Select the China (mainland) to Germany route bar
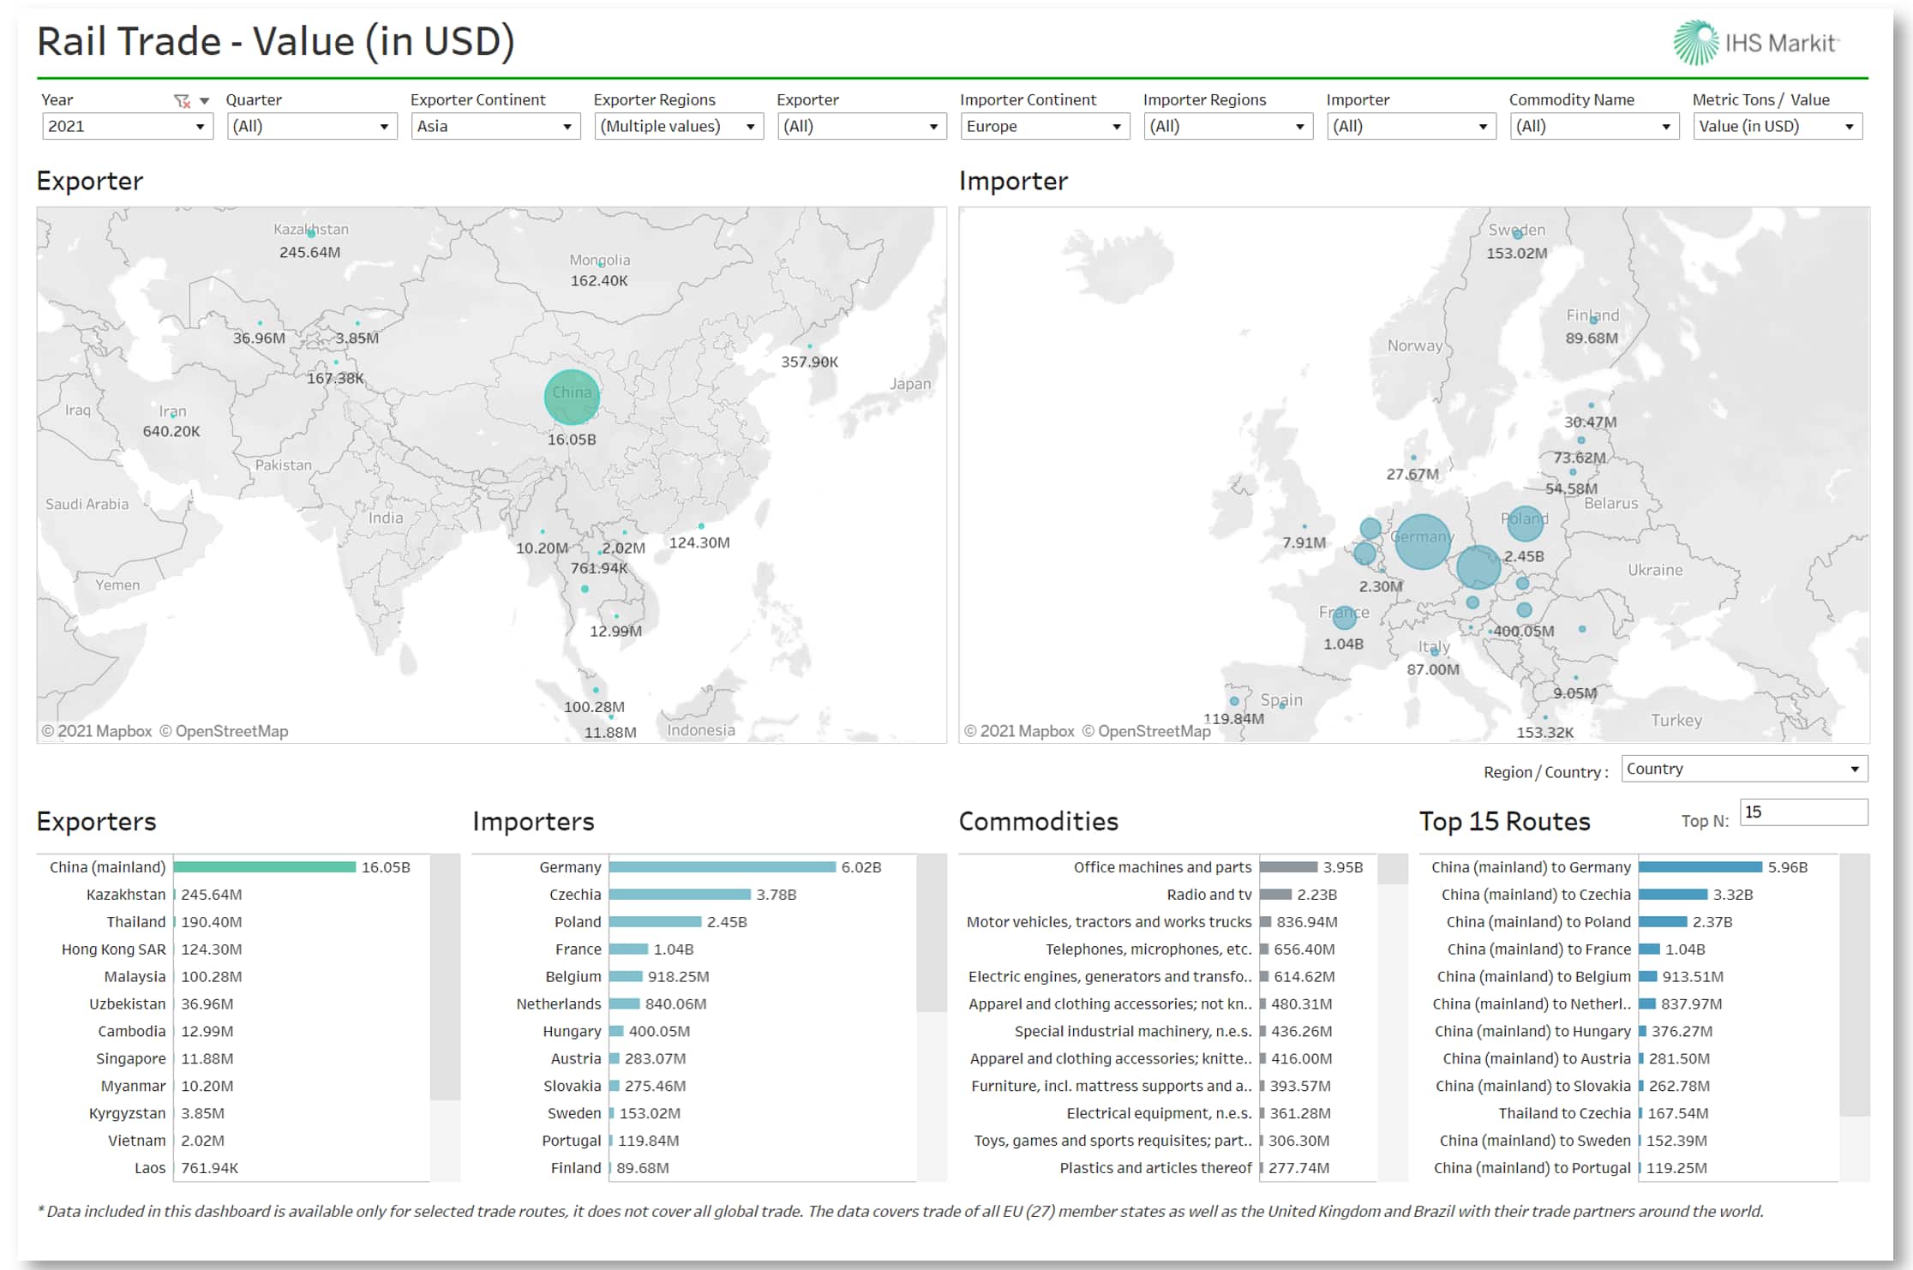Image resolution: width=1913 pixels, height=1270 pixels. tap(1700, 867)
